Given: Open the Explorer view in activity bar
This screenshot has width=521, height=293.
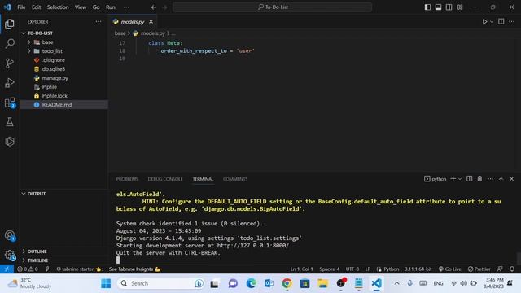Looking at the screenshot, I should (x=10, y=24).
